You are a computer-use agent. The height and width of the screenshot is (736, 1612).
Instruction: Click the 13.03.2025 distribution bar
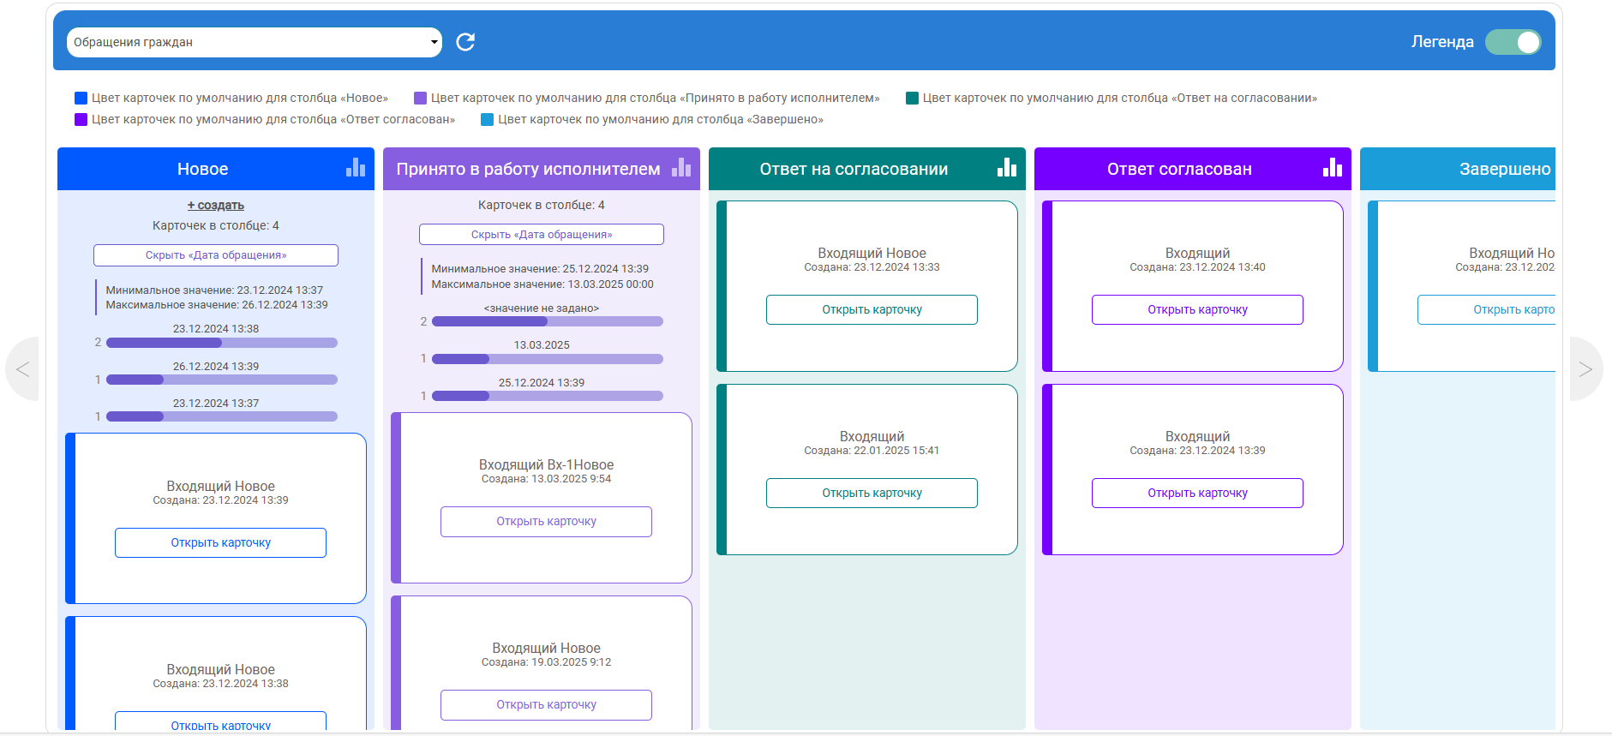(x=547, y=359)
